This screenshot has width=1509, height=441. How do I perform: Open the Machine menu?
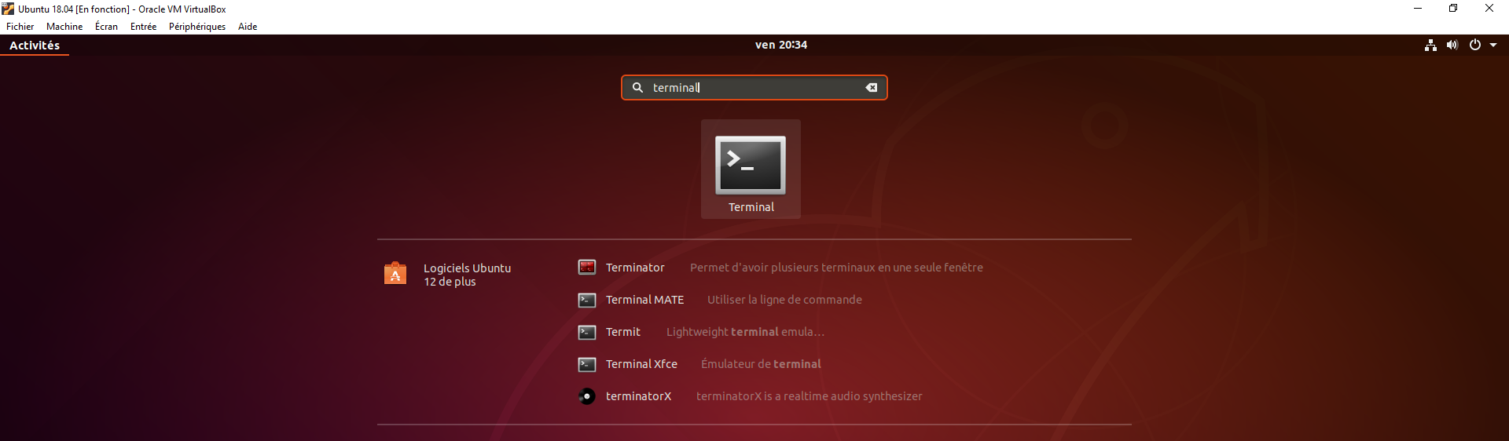(x=64, y=27)
